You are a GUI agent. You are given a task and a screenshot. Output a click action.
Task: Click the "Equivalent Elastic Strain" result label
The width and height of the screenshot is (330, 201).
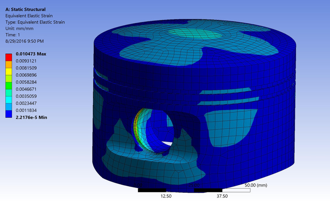(29, 15)
